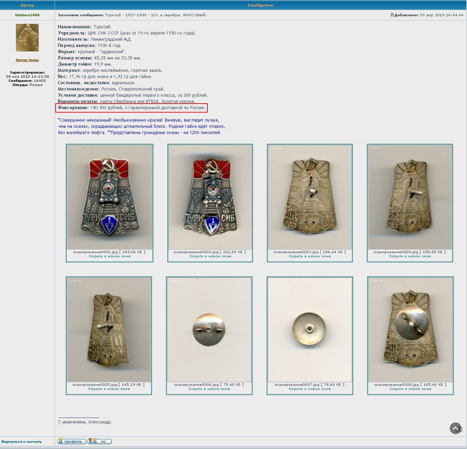Image resolution: width=467 pixels, height=449 pixels.
Task: View сканирование0004.jpg thumbnail image
Action: (410, 197)
